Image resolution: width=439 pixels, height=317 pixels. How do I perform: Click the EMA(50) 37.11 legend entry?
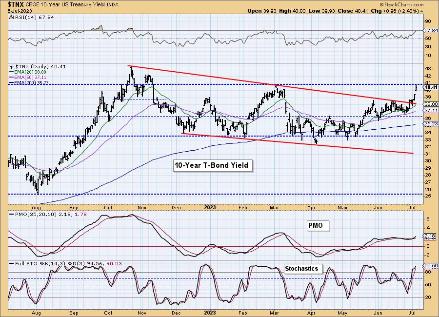[x=28, y=77]
